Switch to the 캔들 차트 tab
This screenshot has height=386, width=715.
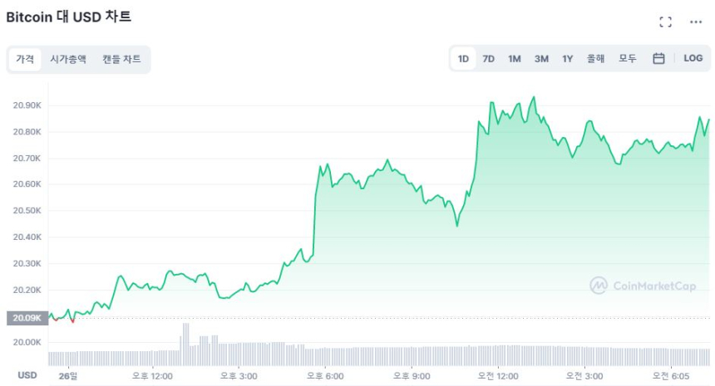pyautogui.click(x=121, y=60)
